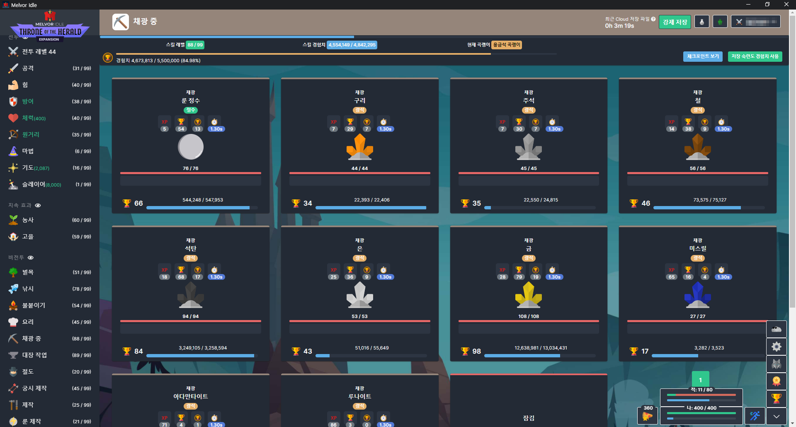Click the 고을 township icon
Viewport: 796px width, 427px height.
pyautogui.click(x=13, y=236)
